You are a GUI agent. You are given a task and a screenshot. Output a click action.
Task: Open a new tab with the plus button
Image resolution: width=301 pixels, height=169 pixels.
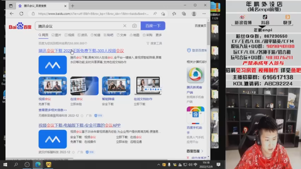coord(73,6)
